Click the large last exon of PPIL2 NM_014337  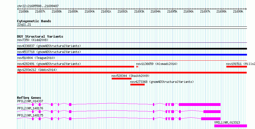[200, 105]
